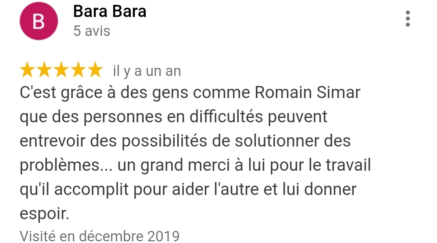The image size is (437, 243).
Task: Click "Visité en décembre 2019" visit date
Action: coord(100,235)
